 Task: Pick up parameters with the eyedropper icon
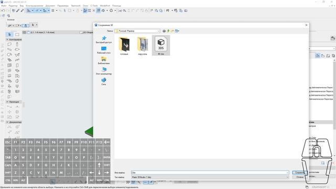click(18, 10)
